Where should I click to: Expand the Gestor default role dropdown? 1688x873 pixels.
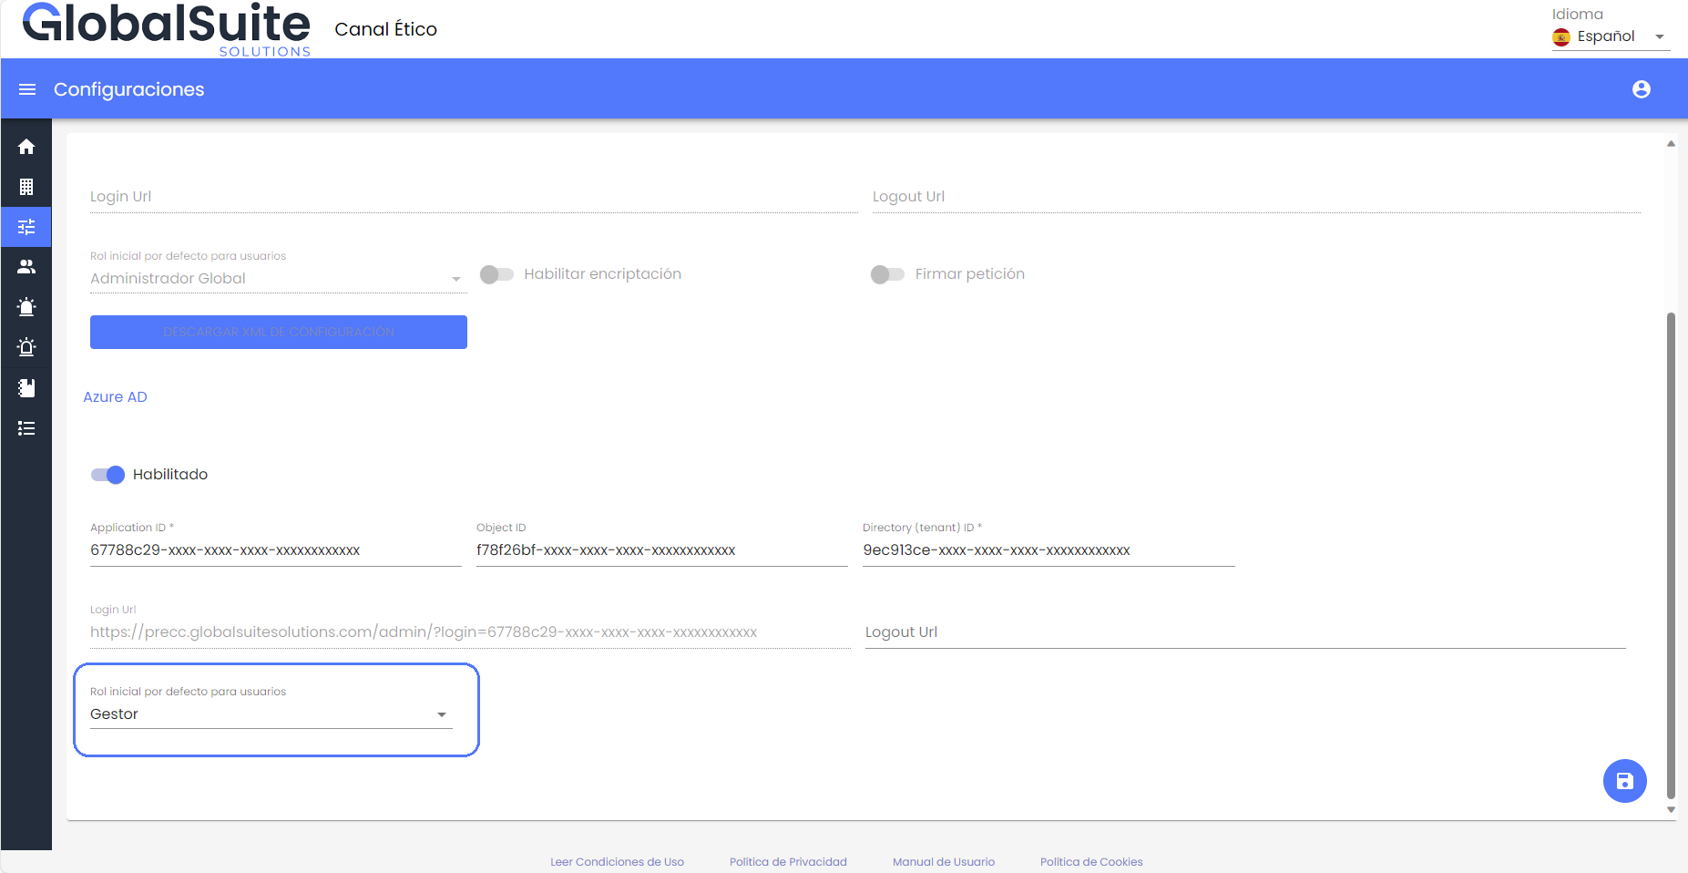point(271,714)
